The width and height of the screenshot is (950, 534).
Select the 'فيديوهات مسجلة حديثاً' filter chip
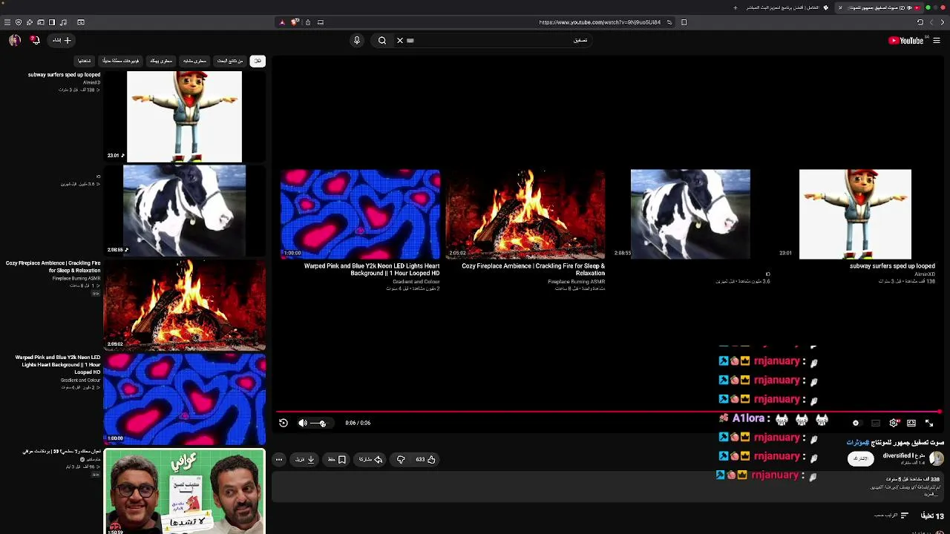click(x=121, y=61)
